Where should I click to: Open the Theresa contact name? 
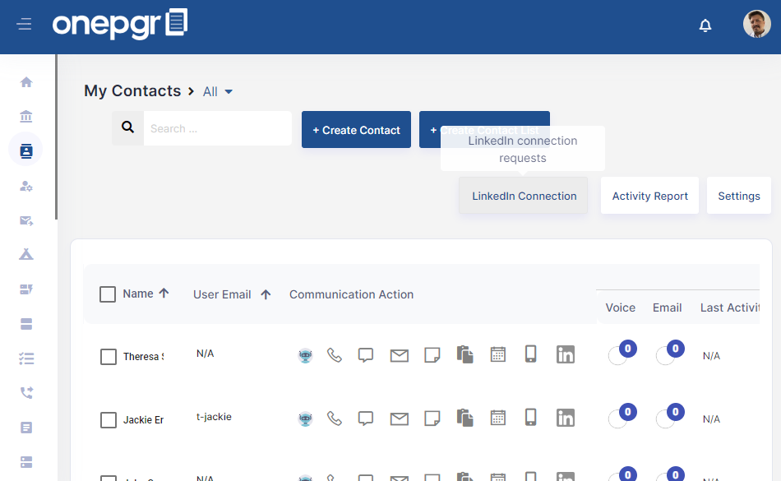(x=143, y=357)
